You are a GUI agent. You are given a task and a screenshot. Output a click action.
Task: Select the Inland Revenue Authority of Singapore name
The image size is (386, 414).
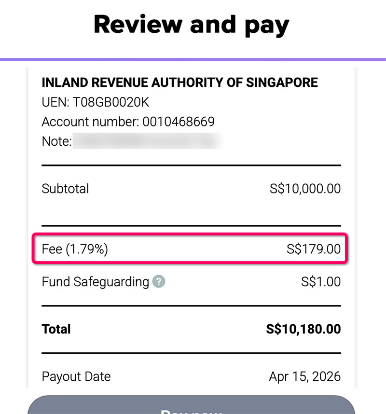click(179, 83)
